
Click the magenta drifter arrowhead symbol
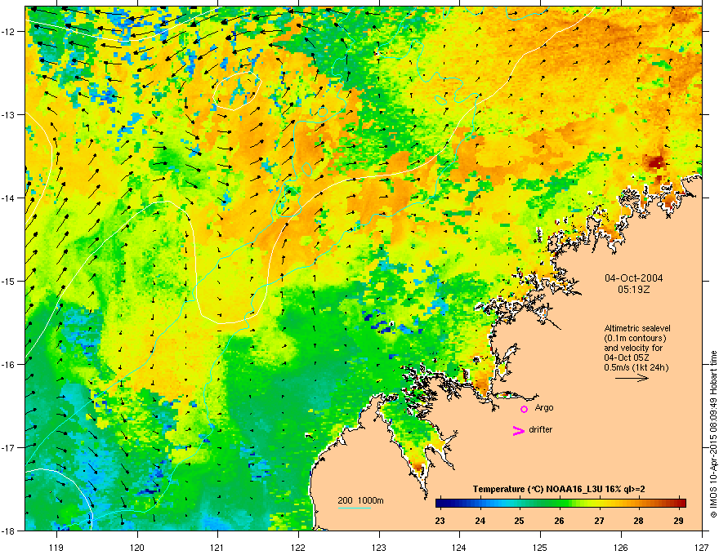click(517, 431)
